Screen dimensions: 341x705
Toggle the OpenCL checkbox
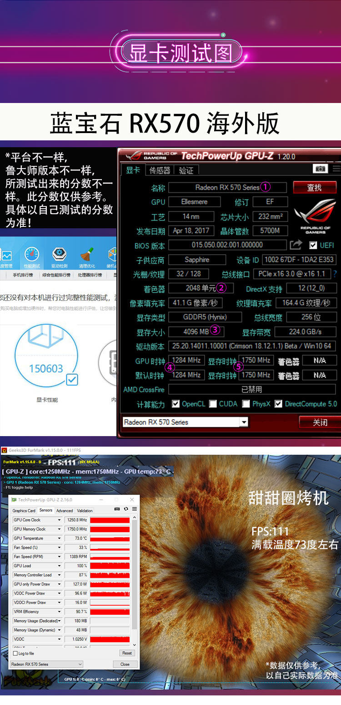point(176,404)
